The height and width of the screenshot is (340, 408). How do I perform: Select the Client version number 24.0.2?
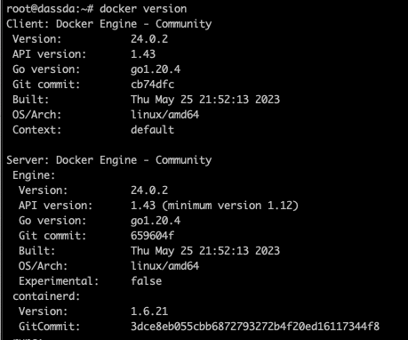(149, 39)
